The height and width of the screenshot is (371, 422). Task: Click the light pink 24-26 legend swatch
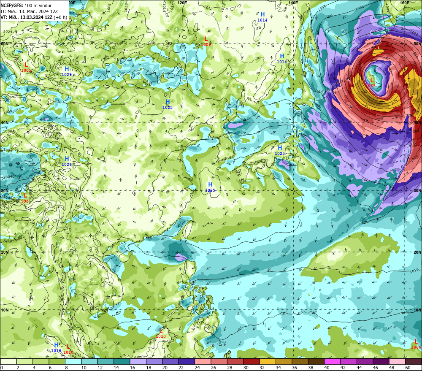point(203,361)
